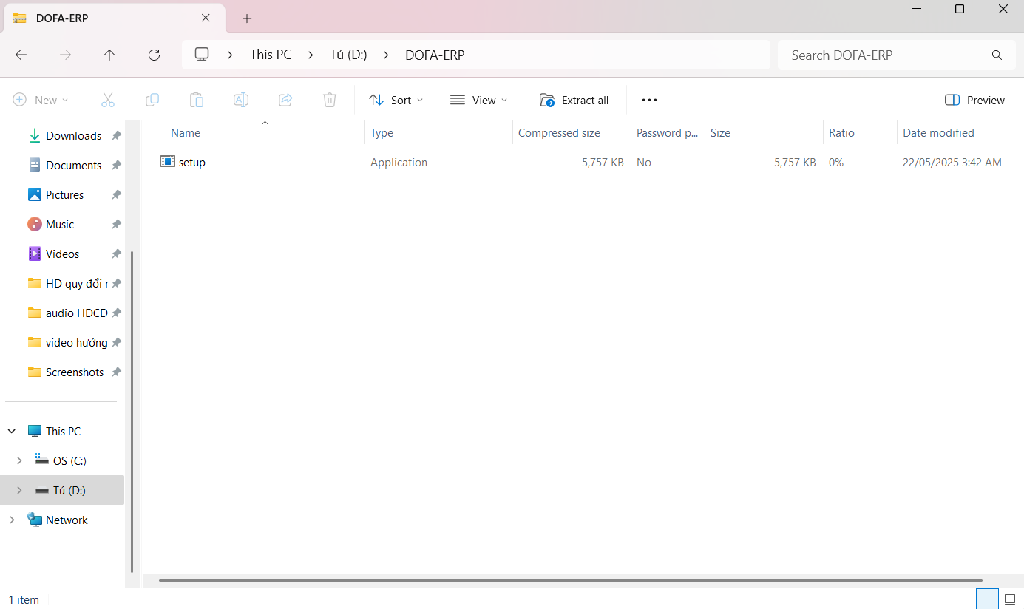This screenshot has height=609, width=1024.
Task: Open a new tab with plus button
Action: coord(247,18)
